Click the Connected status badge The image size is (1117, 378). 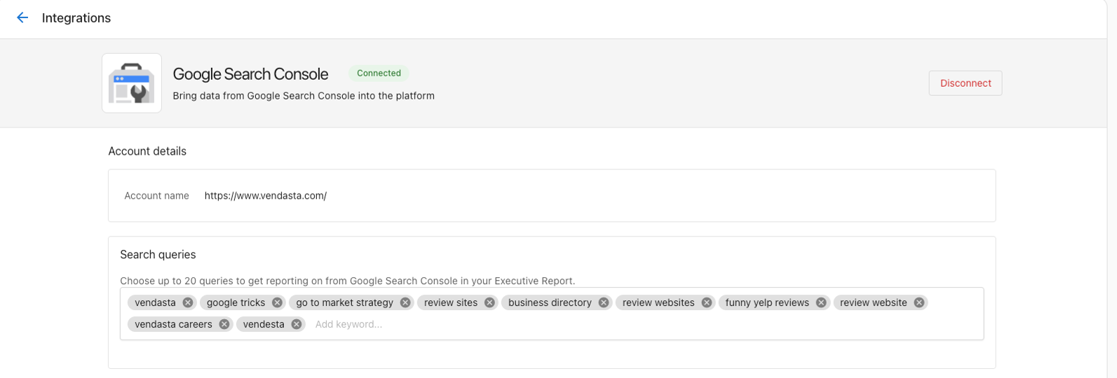coord(379,73)
